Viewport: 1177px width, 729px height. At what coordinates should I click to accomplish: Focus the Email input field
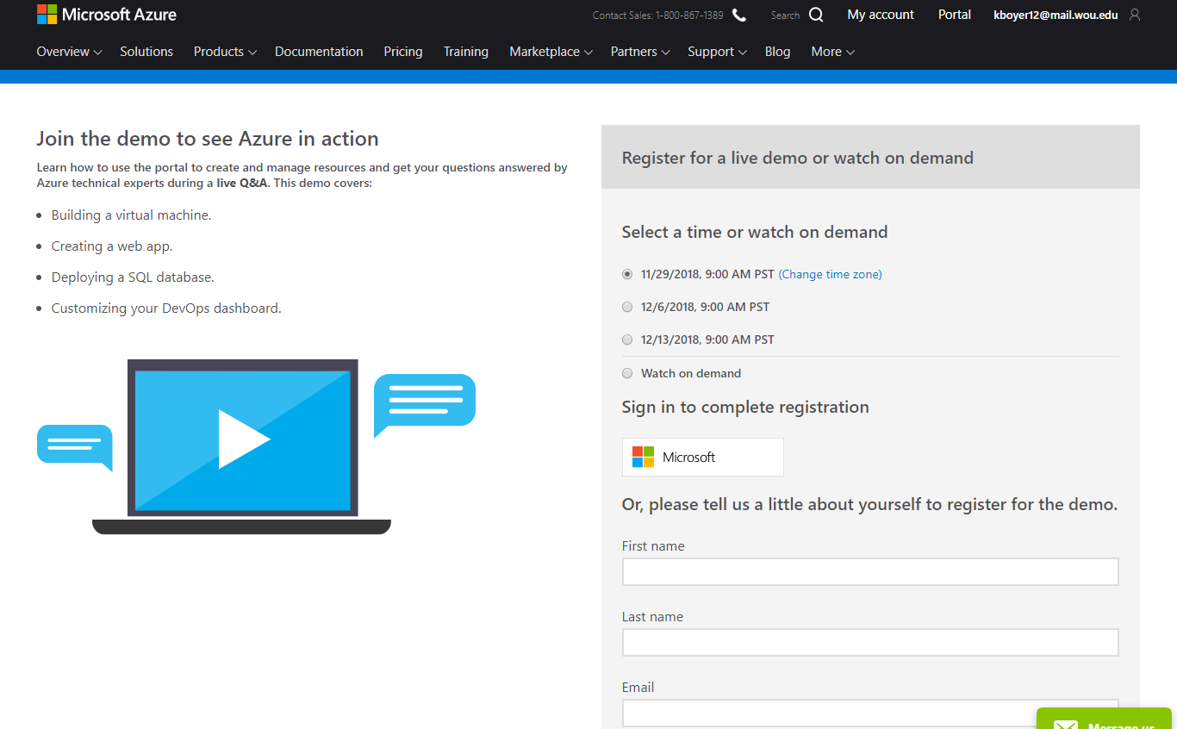coord(870,713)
